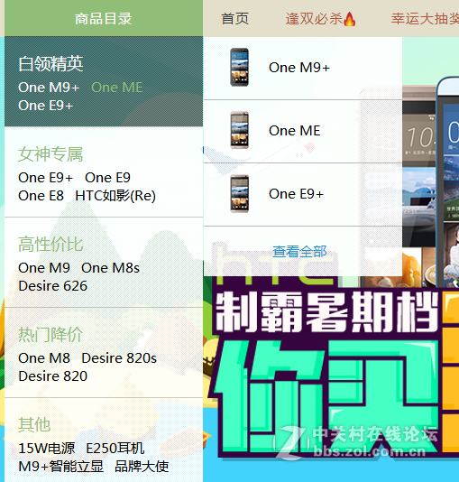This screenshot has height=482, width=459.
Task: Open One E9+ under 女神专属
Action: [x=45, y=178]
